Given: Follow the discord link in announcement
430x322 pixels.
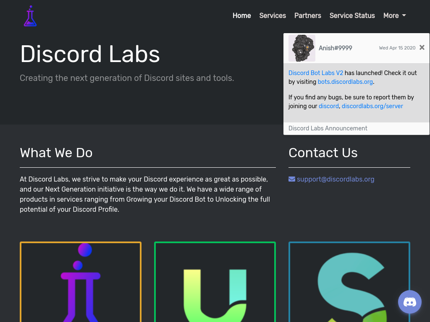Looking at the screenshot, I should 328,106.
